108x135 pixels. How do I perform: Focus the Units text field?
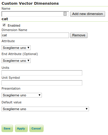click(42, 73)
